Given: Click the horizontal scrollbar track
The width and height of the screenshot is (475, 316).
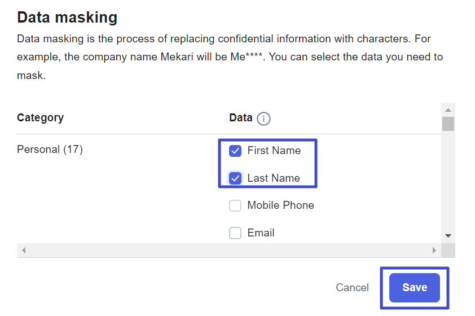Looking at the screenshot, I should point(228,250).
